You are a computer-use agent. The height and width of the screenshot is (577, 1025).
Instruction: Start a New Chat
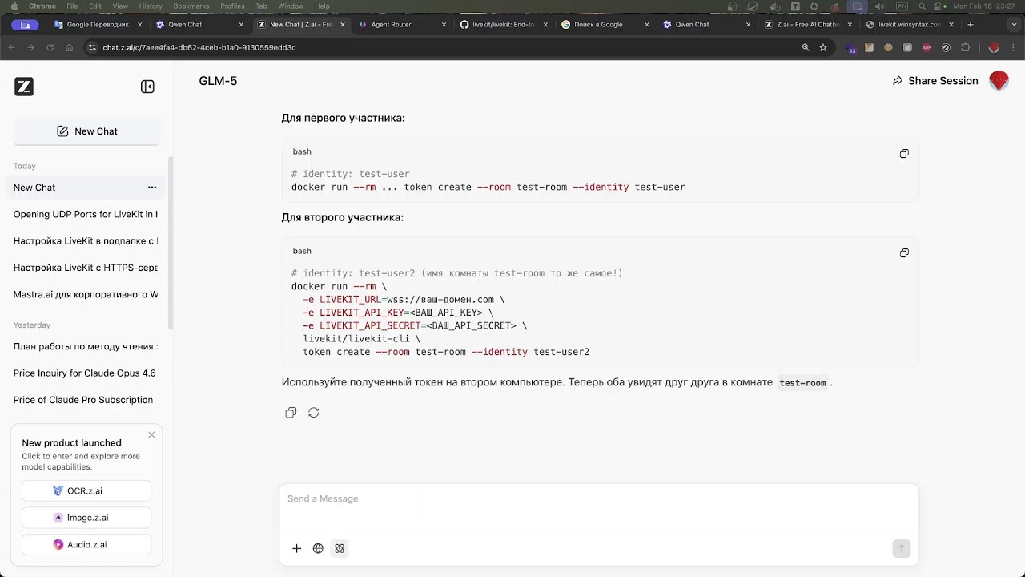[86, 131]
